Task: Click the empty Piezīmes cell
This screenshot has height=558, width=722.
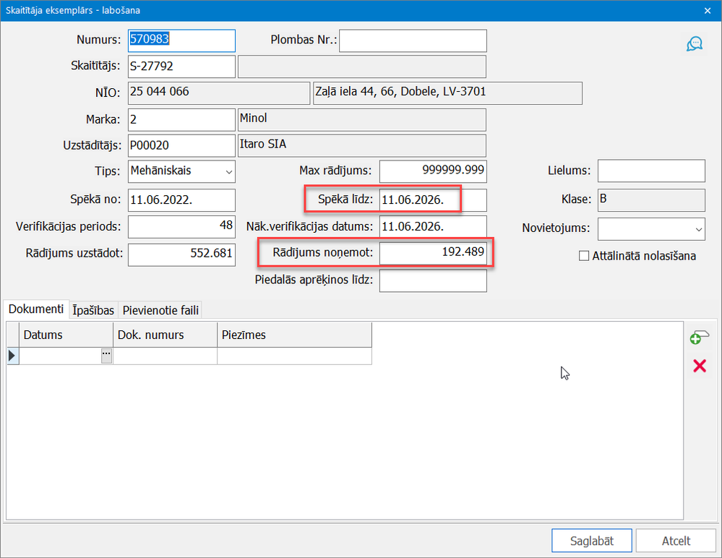Action: (x=294, y=356)
